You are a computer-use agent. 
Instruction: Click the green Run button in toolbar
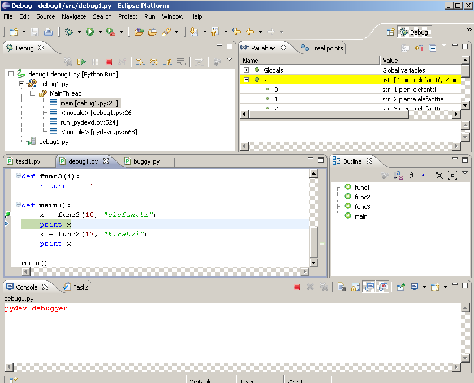click(x=89, y=32)
